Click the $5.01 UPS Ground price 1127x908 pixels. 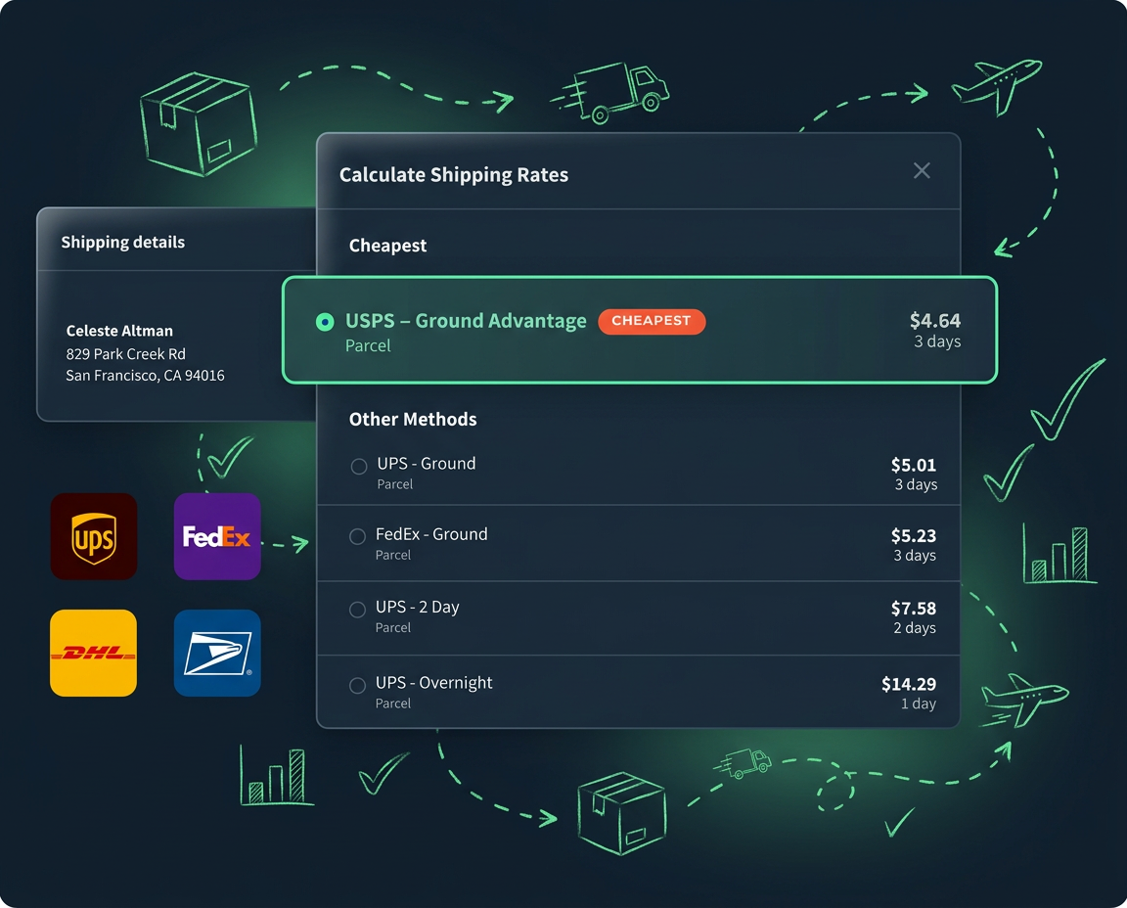914,465
